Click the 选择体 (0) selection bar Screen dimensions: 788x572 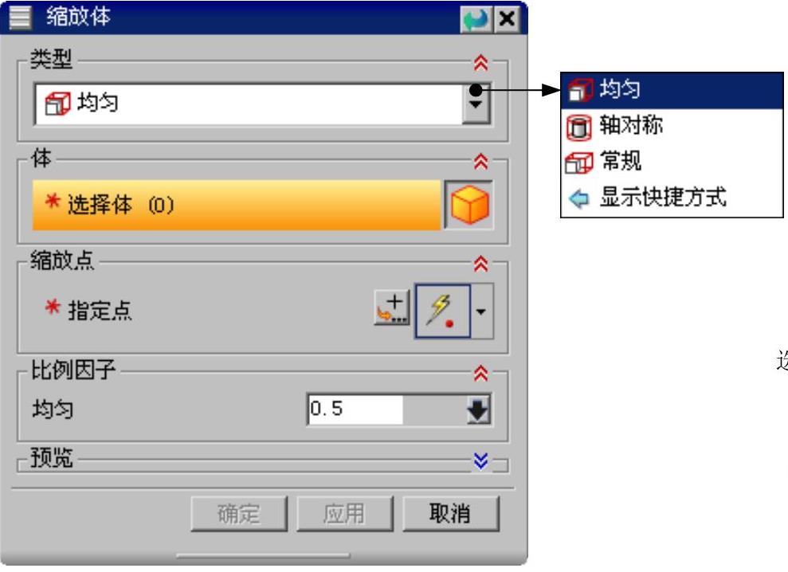point(236,205)
